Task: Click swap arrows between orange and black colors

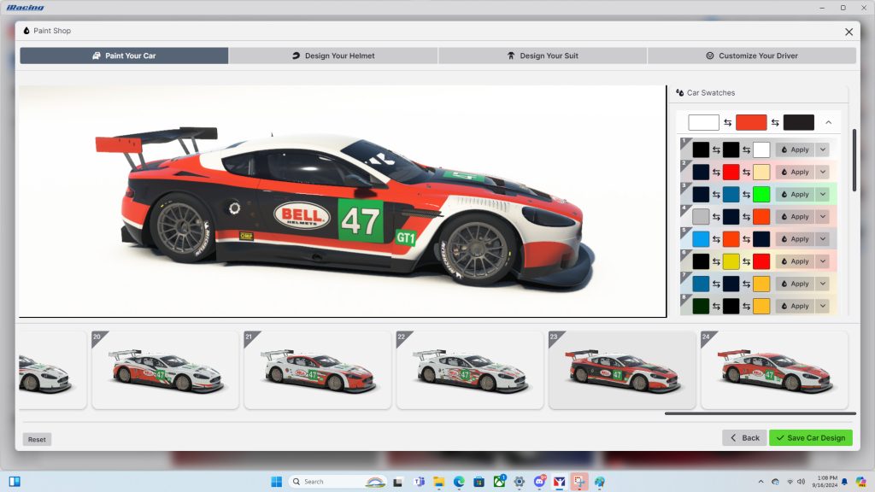Action: point(773,122)
